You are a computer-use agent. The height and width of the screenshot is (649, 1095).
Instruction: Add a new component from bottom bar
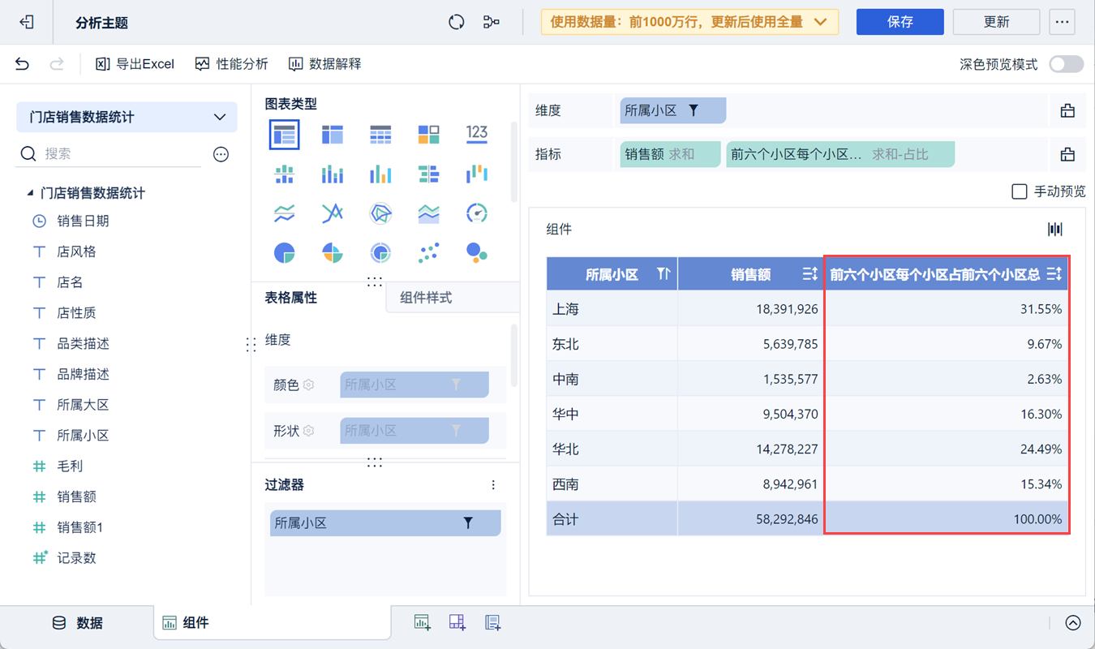[423, 622]
